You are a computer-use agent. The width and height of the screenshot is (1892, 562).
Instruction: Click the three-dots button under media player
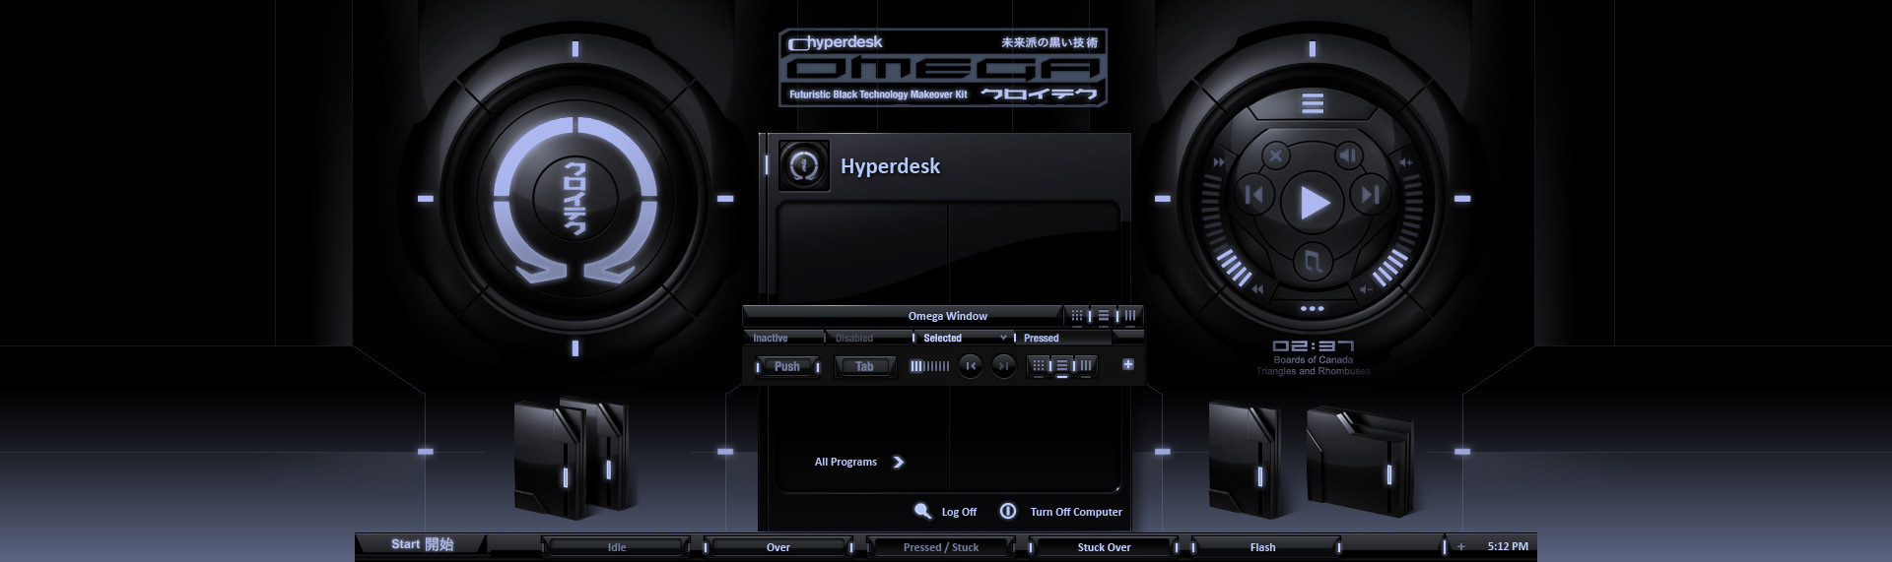[1312, 308]
